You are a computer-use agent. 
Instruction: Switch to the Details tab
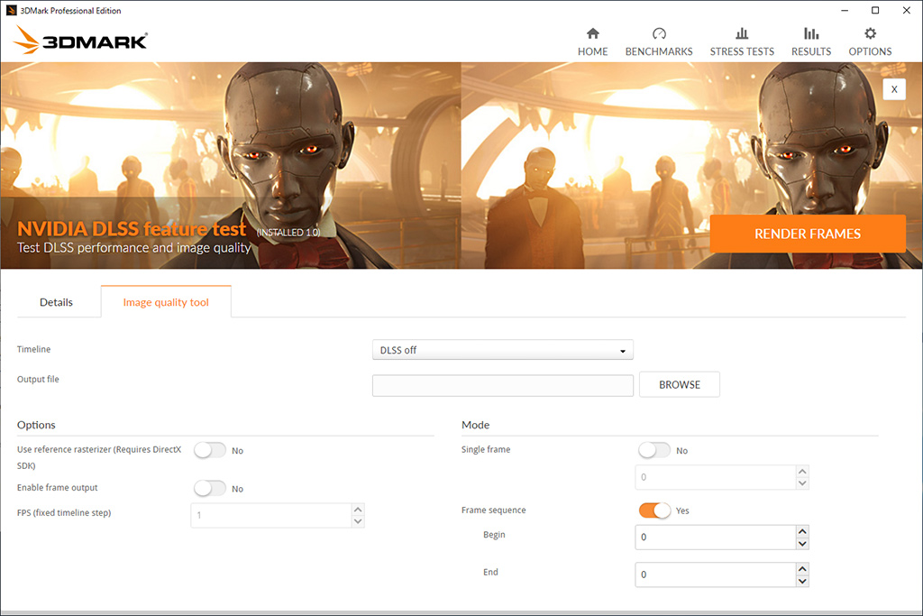(x=57, y=302)
